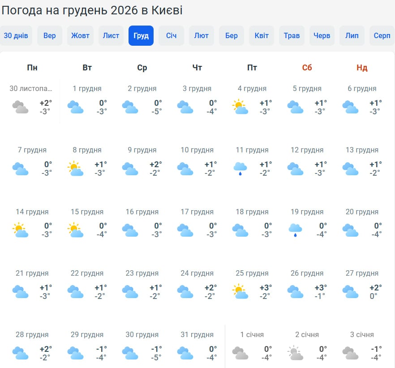This screenshot has height=368, width=395.
Task: Switch to the Січ month tab
Action: coord(171,35)
